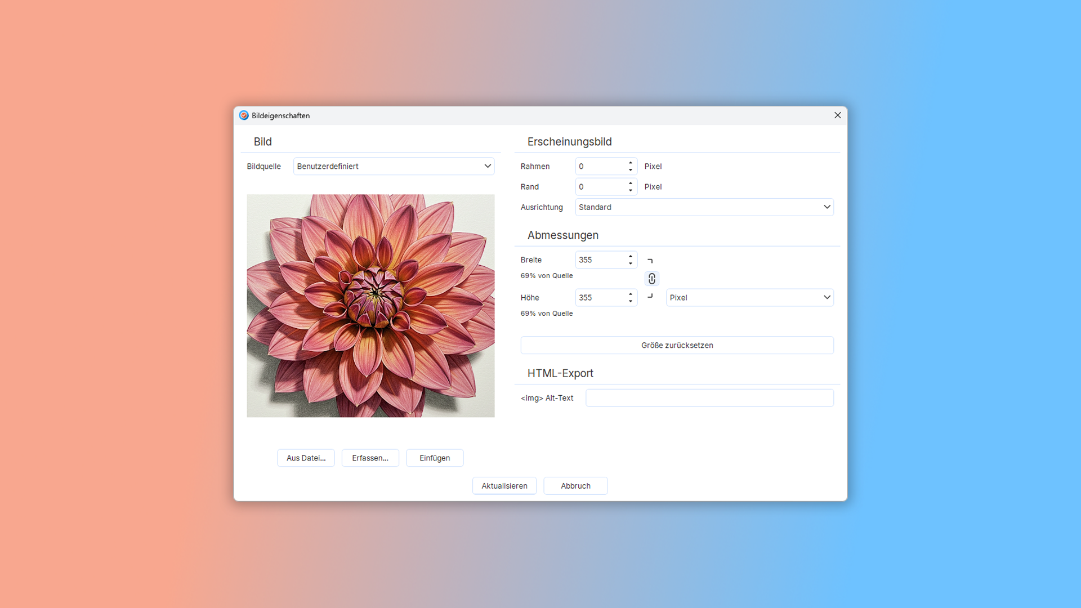Decrease Rahmen value with down arrow
This screenshot has height=608, width=1081.
coord(631,170)
